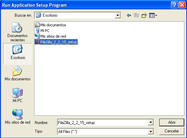The width and height of the screenshot is (187, 138).
Task: Go back using the green arrow icon
Action: pos(129,15)
